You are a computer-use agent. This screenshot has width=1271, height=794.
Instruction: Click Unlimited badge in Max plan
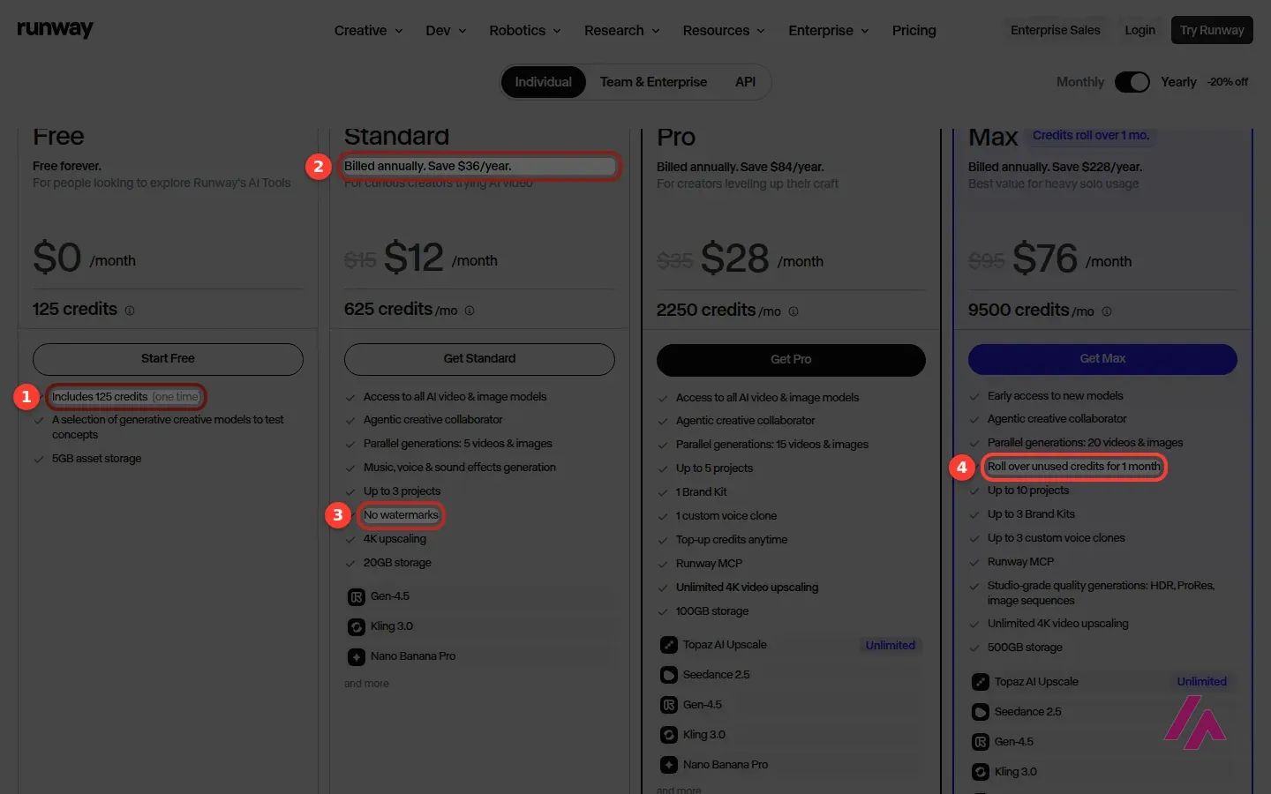click(1201, 682)
